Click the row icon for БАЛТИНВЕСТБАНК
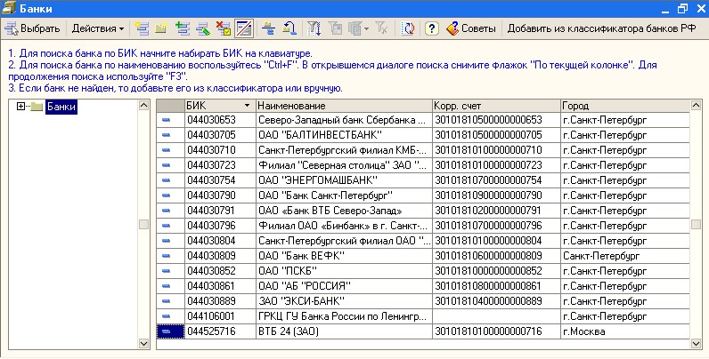This screenshot has width=709, height=359. (x=166, y=135)
